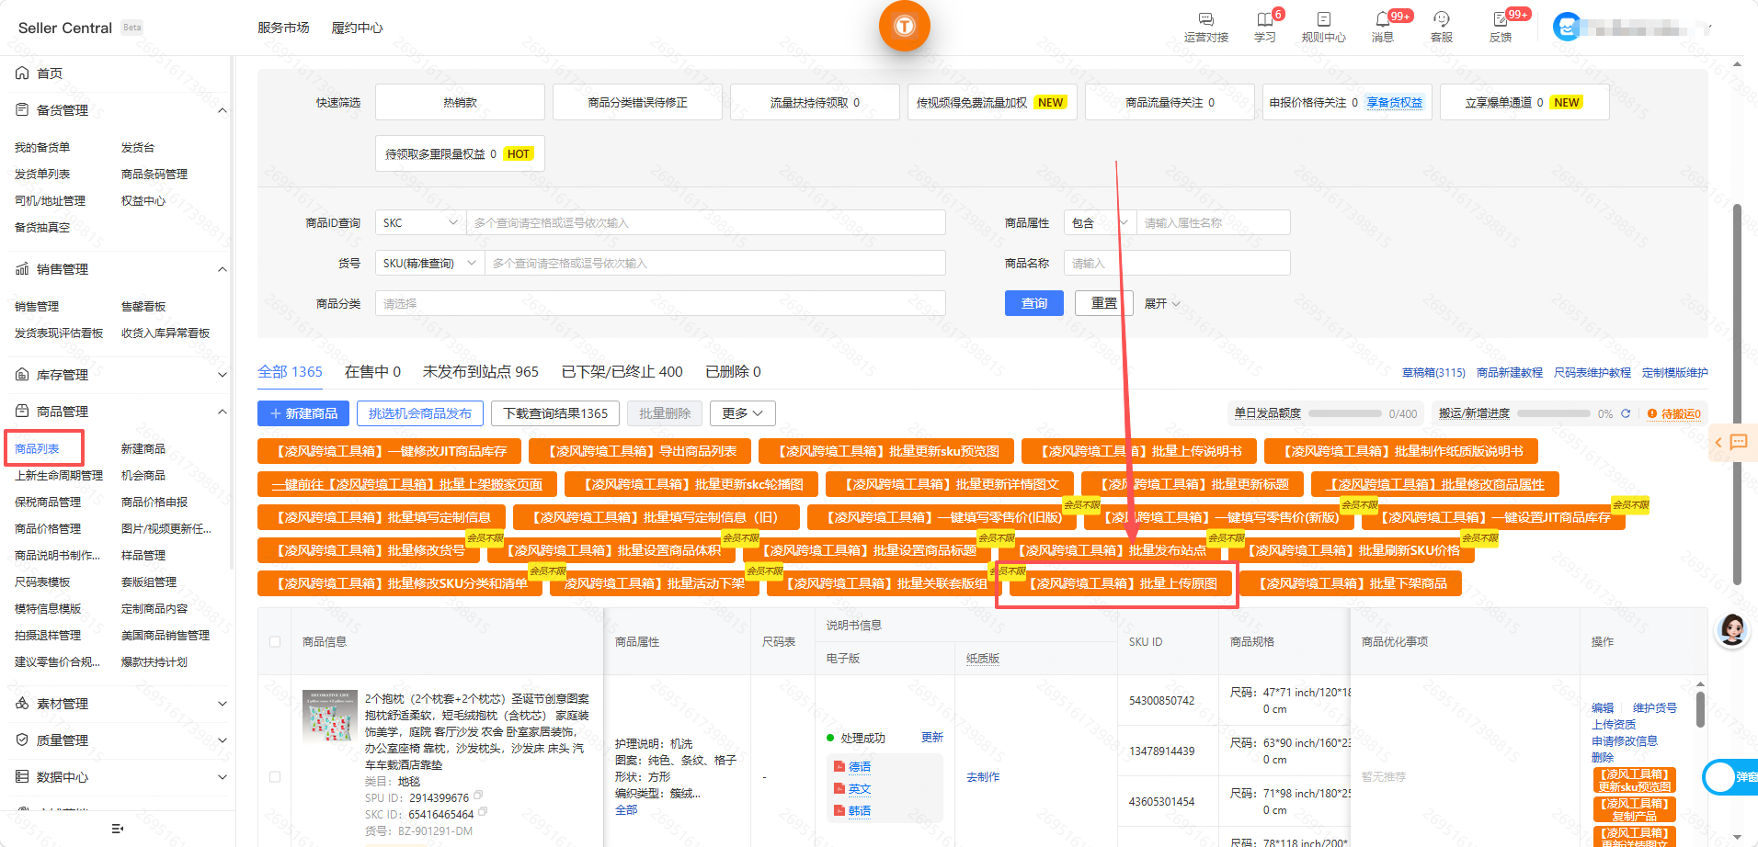Collapse the 销售管理 sidebar section
Image resolution: width=1758 pixels, height=847 pixels.
pyautogui.click(x=222, y=268)
